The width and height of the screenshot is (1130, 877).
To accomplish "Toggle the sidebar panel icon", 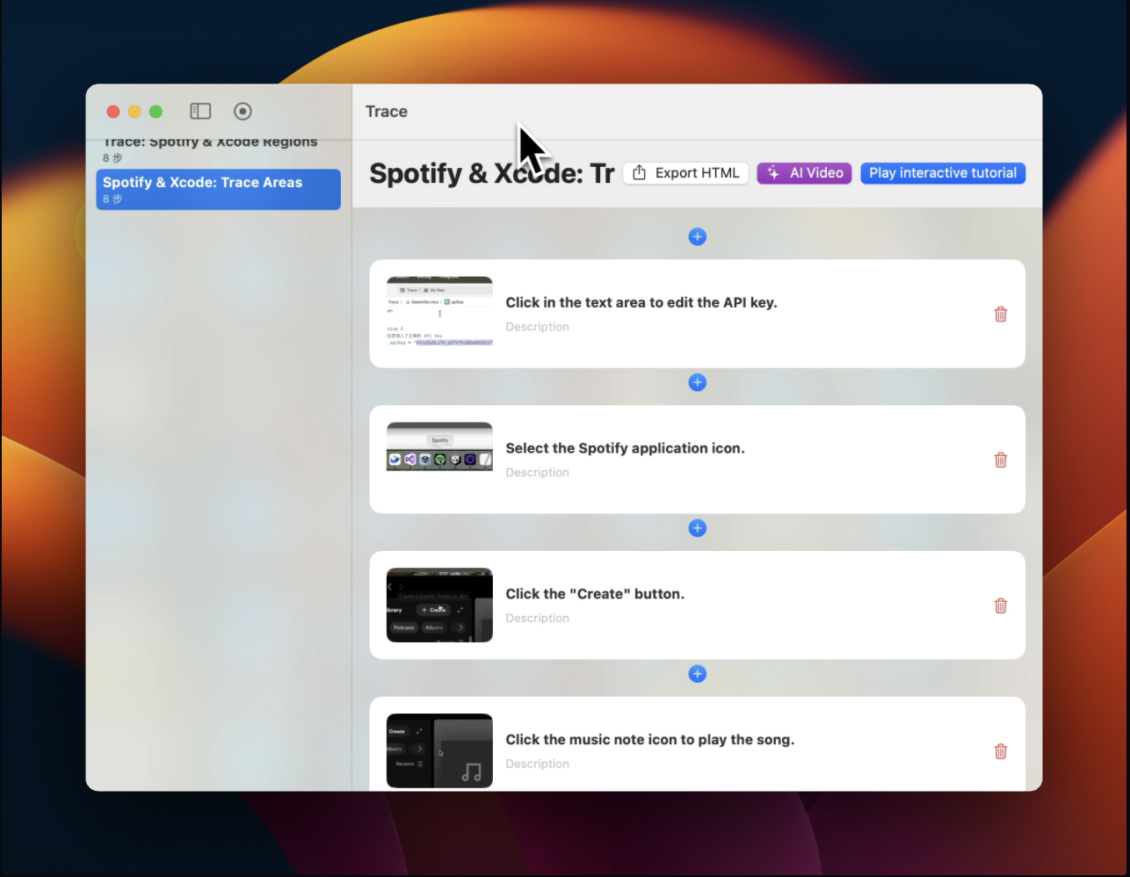I will pos(200,112).
